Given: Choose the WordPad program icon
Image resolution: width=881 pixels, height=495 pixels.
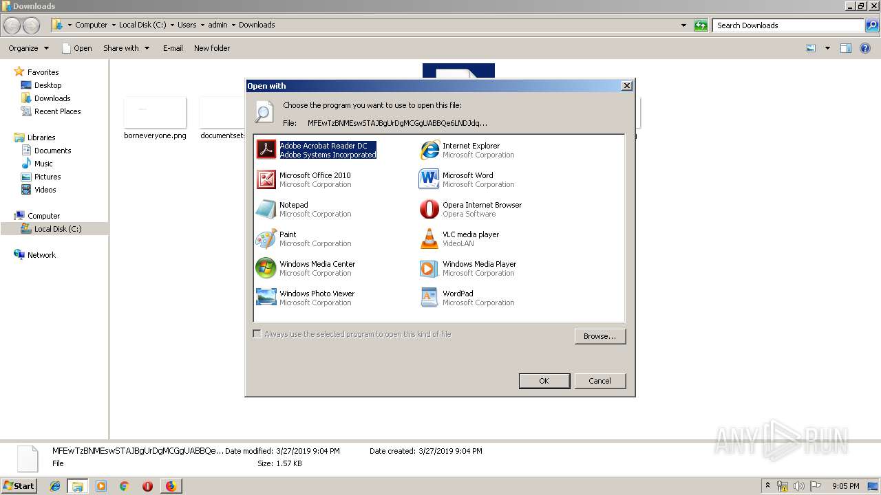Looking at the screenshot, I should (x=429, y=297).
